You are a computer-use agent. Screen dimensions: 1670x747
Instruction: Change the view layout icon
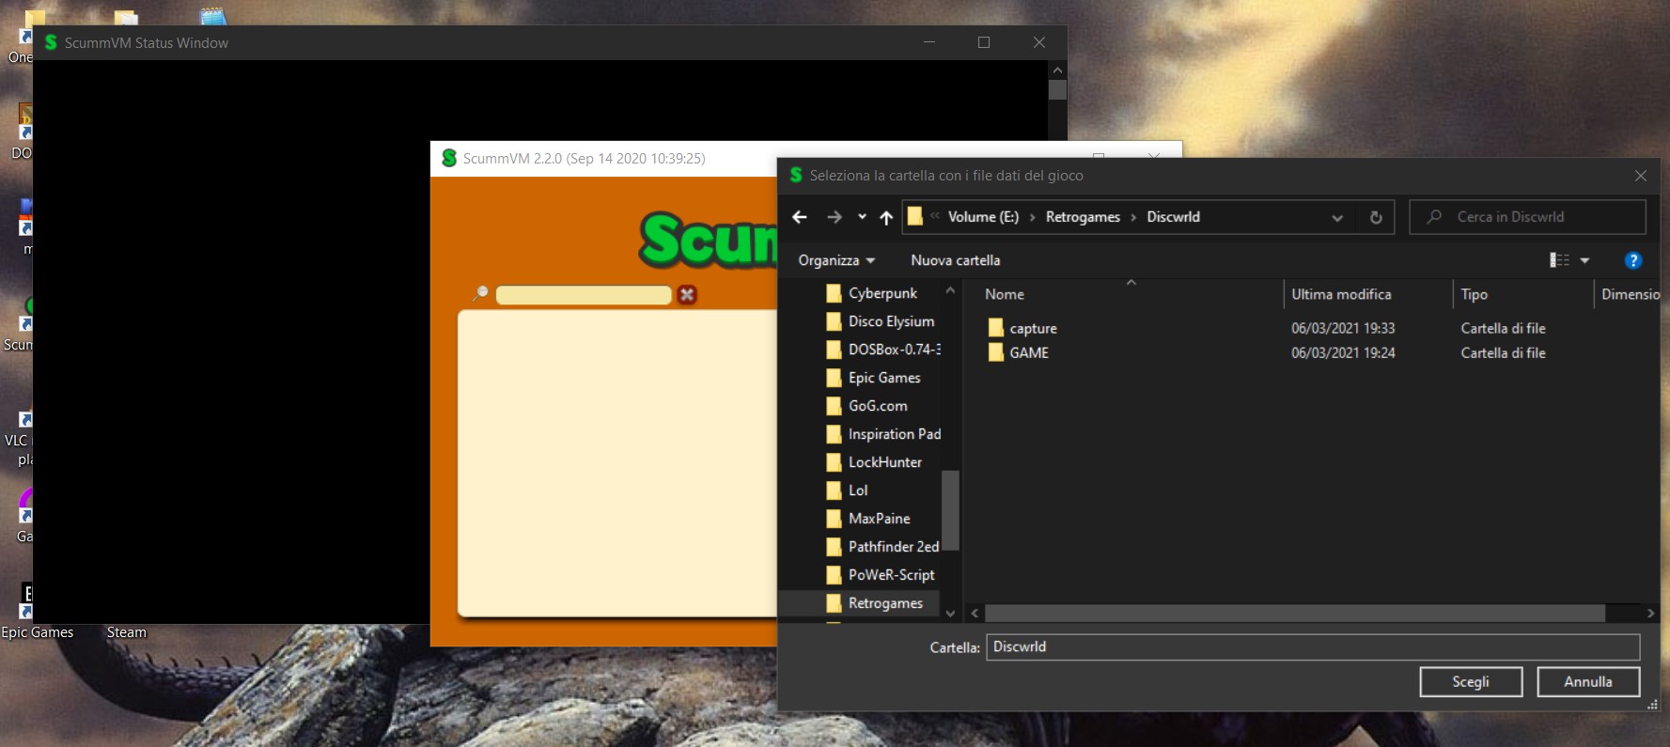(1559, 260)
